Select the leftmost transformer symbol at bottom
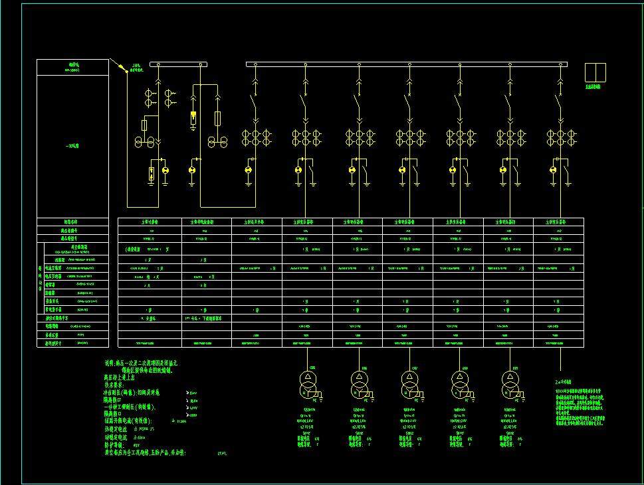The image size is (644, 485). [x=308, y=381]
